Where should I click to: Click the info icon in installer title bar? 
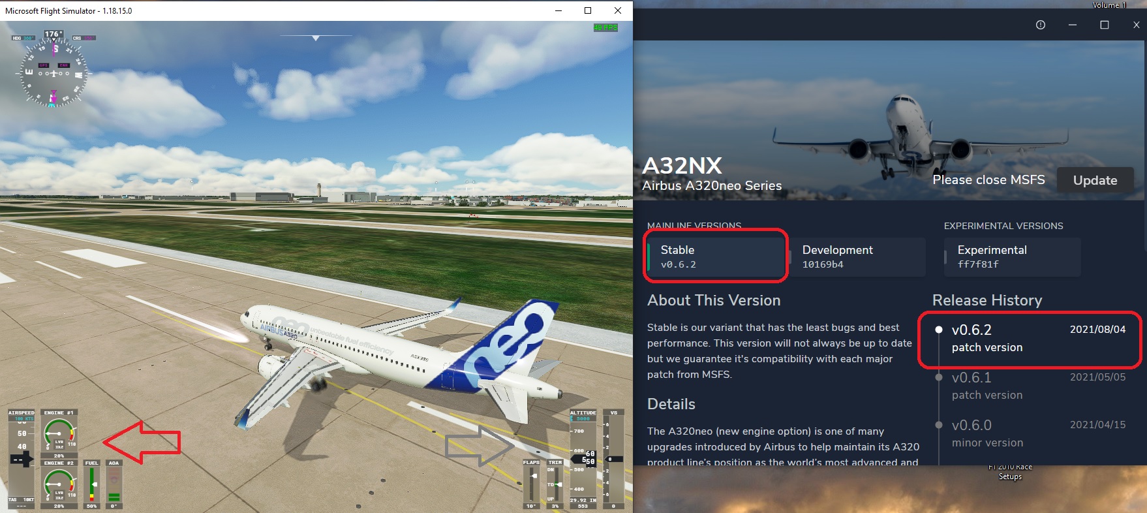coord(1041,25)
